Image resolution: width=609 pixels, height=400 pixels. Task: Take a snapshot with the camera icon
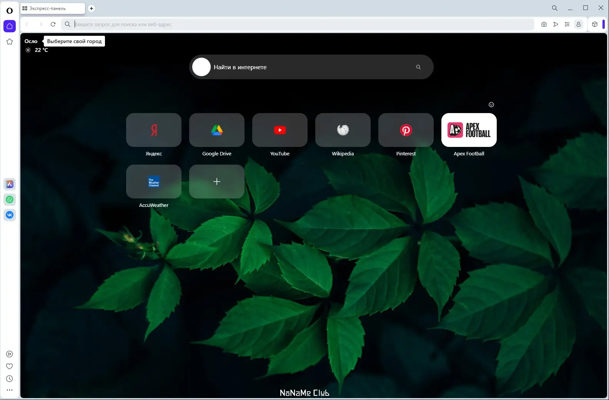[x=544, y=24]
